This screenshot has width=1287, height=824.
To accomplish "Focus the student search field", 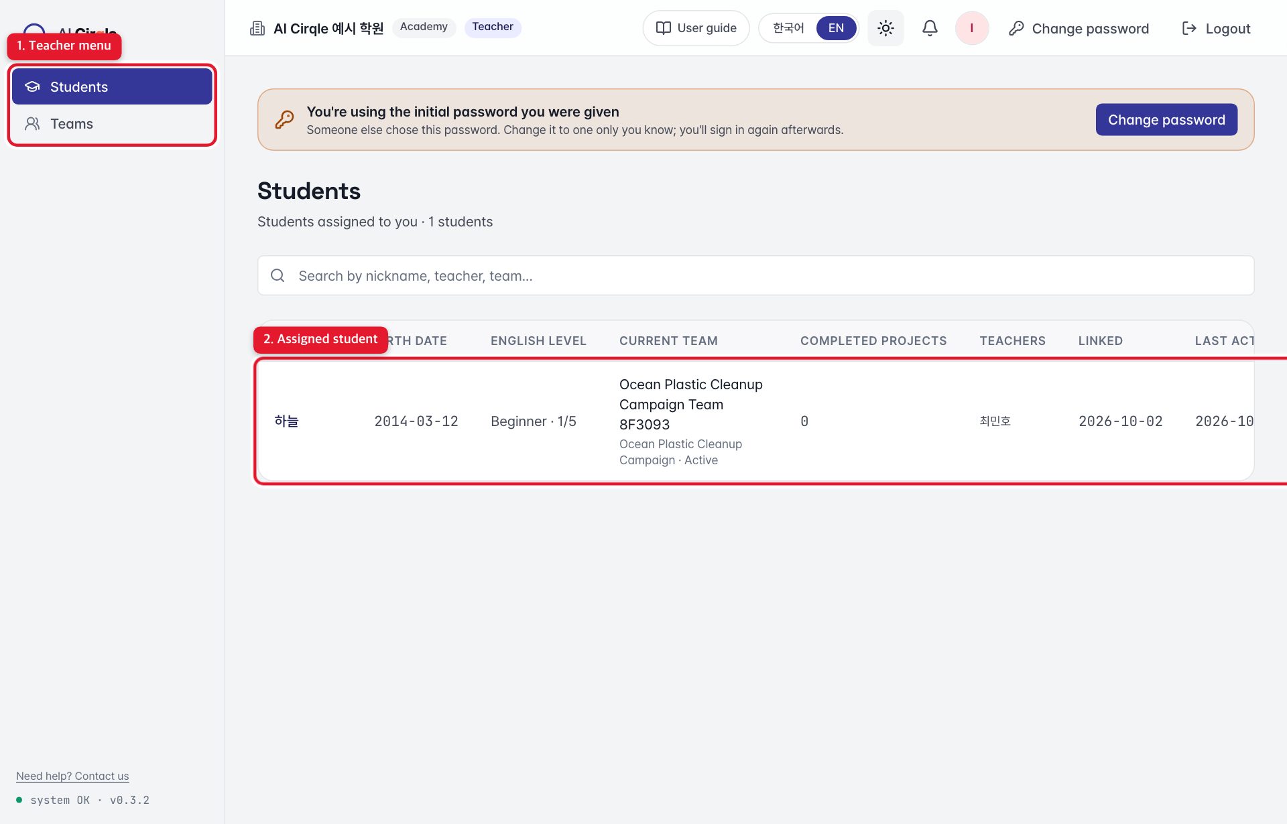I will point(755,275).
